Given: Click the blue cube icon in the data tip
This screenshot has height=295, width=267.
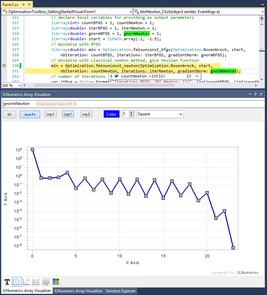Looking at the screenshot, I should click(x=116, y=76).
